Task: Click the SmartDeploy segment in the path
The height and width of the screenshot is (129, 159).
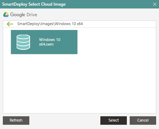Action: [x=28, y=24]
